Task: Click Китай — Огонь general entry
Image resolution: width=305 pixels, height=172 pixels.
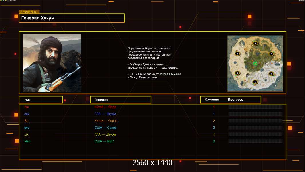Action: 106,121
